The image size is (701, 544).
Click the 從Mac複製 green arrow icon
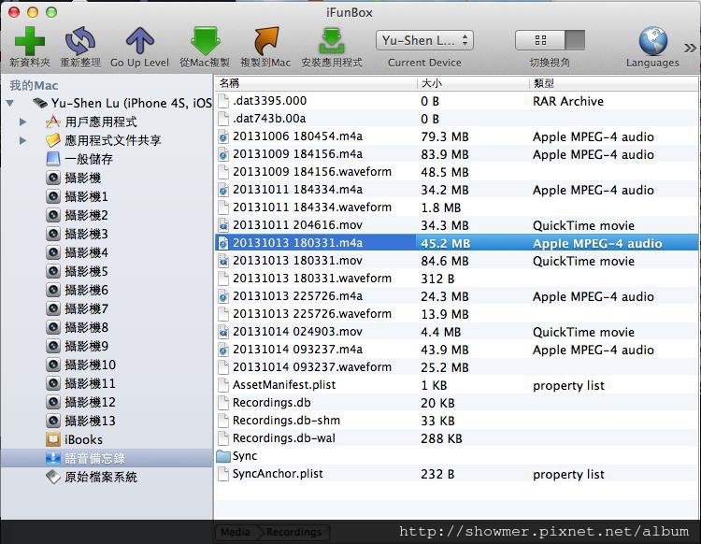point(205,41)
